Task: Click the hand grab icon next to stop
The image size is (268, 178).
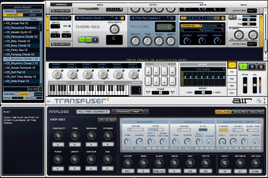Action: [x=261, y=66]
